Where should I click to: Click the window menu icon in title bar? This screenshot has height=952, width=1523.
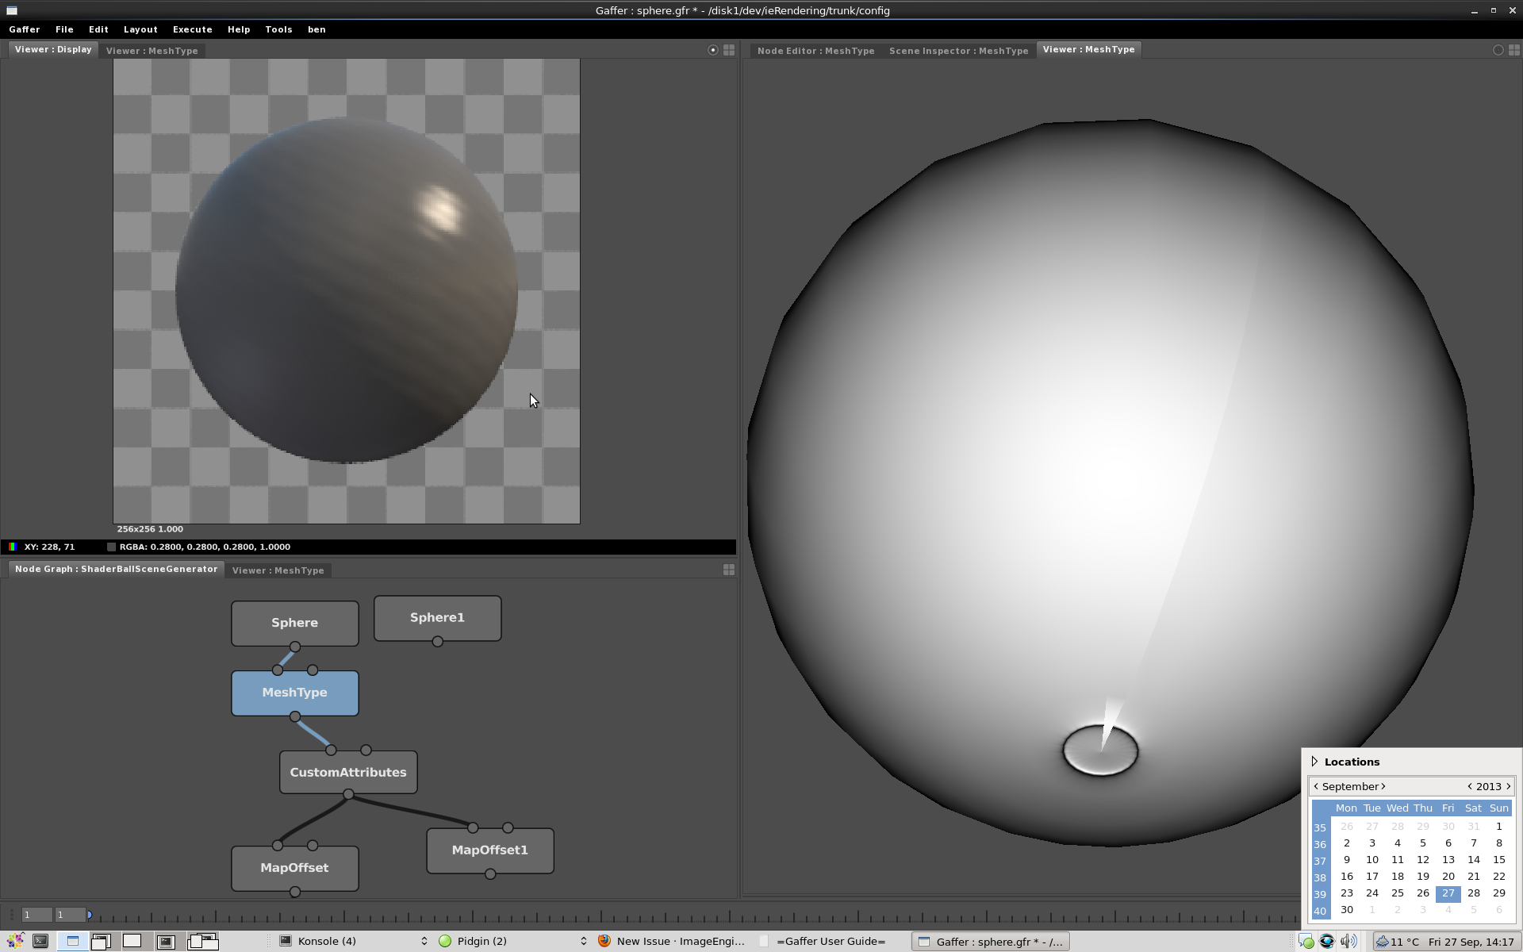click(x=12, y=10)
